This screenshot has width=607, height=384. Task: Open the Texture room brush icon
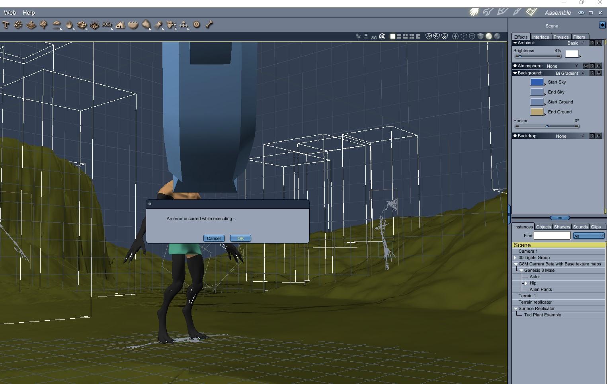517,12
